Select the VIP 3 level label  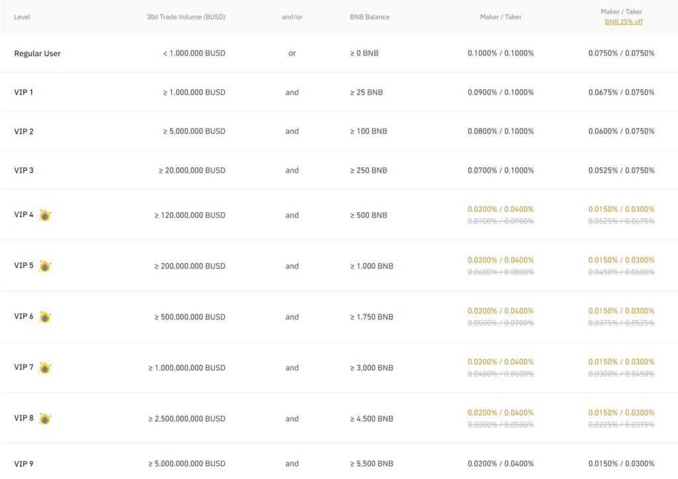[x=23, y=170]
